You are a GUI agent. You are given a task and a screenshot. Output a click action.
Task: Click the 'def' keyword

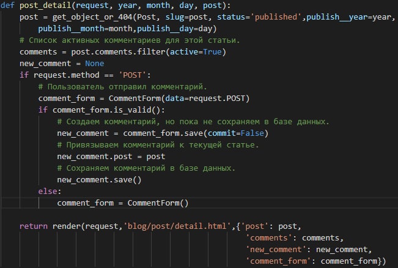(7, 6)
